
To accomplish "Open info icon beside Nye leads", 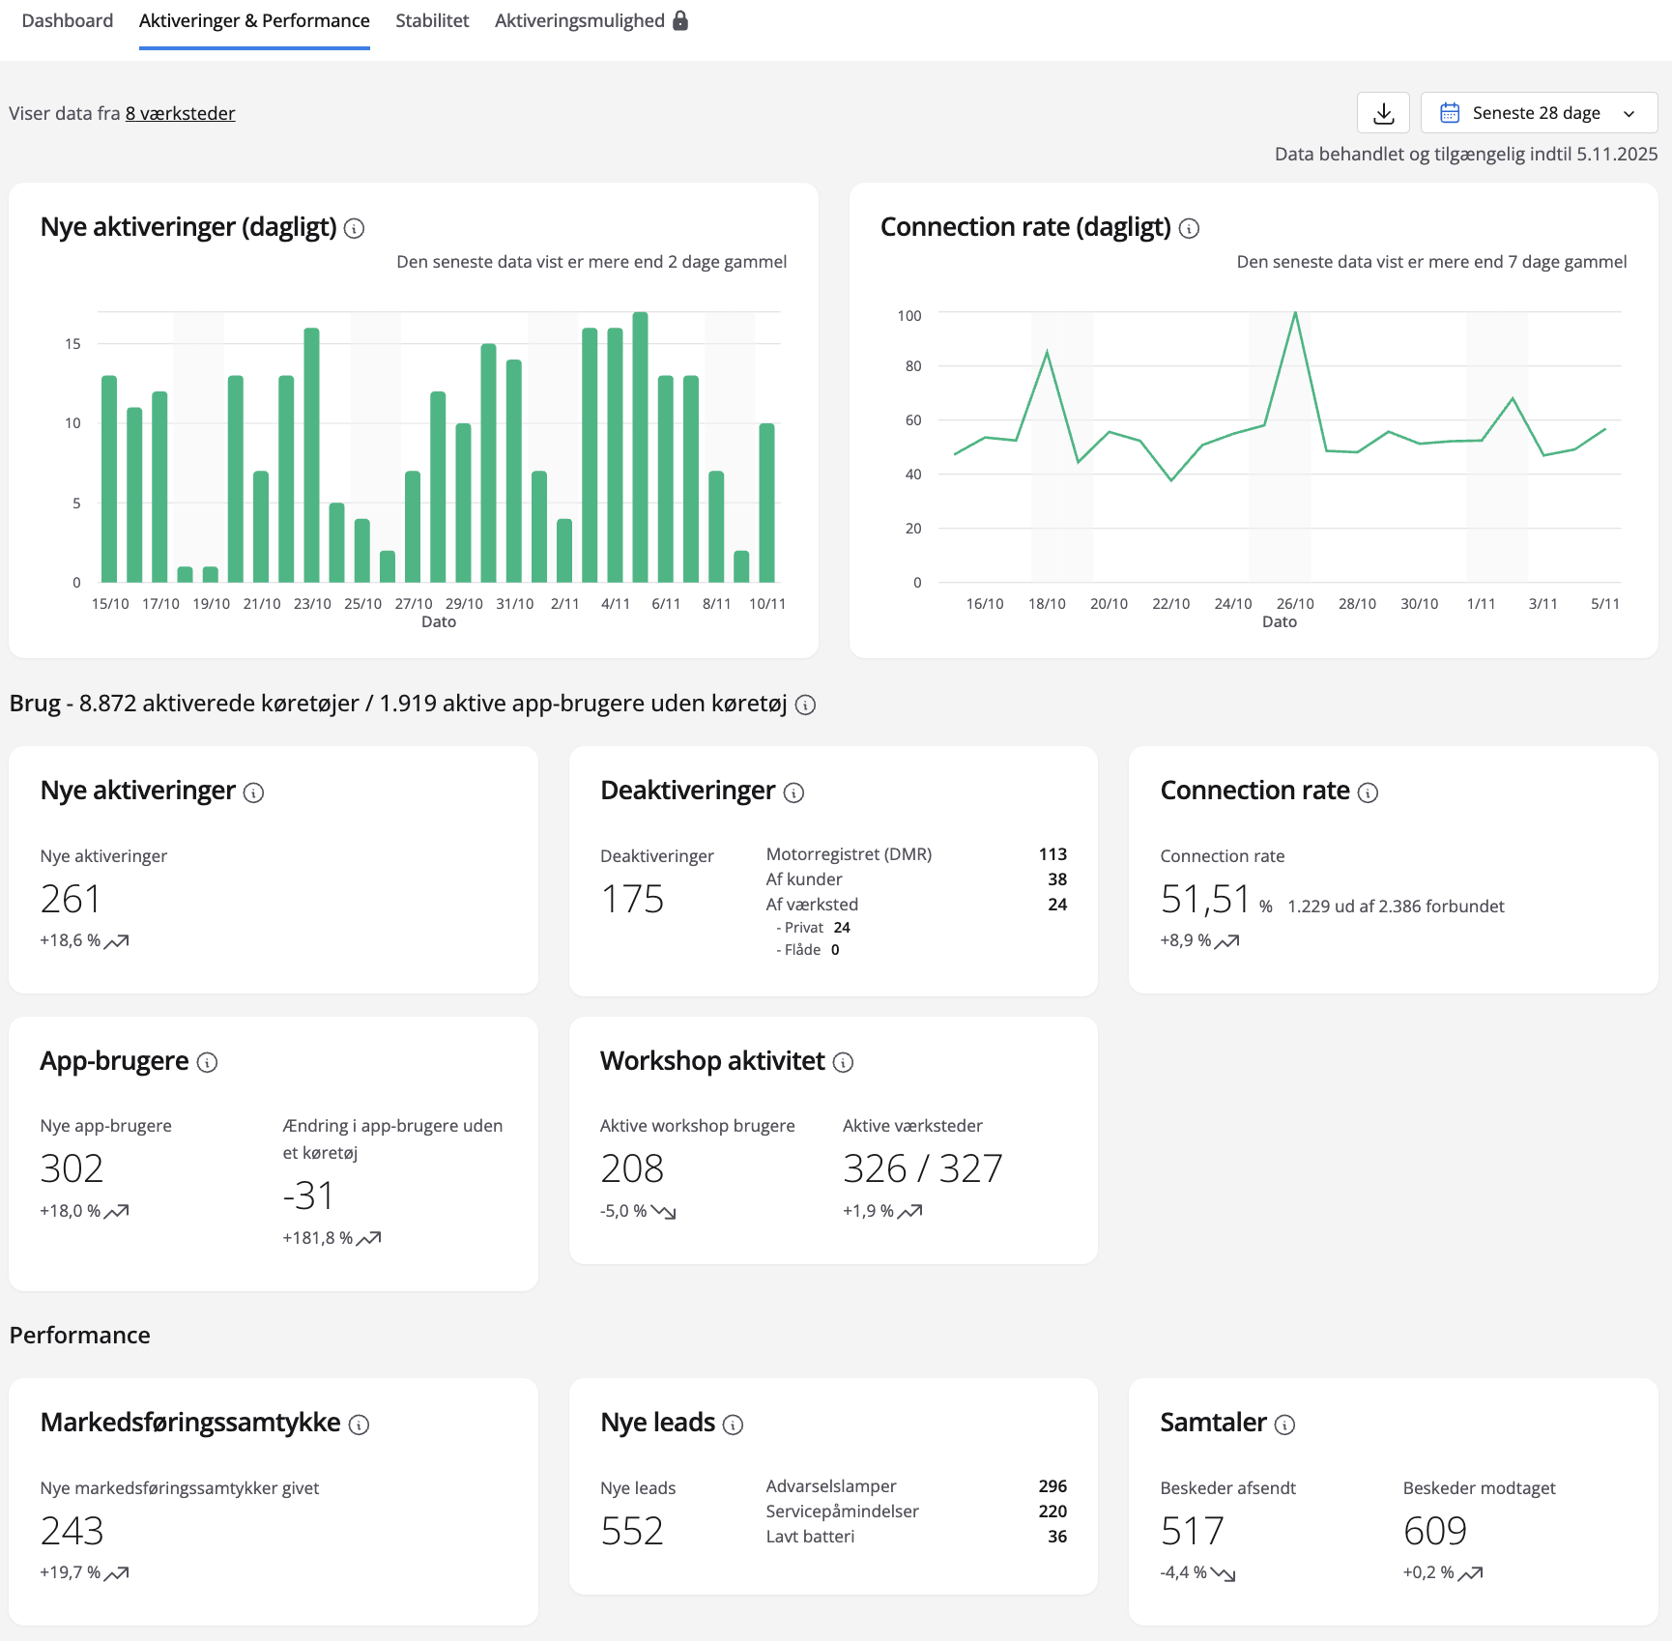I will coord(733,1425).
